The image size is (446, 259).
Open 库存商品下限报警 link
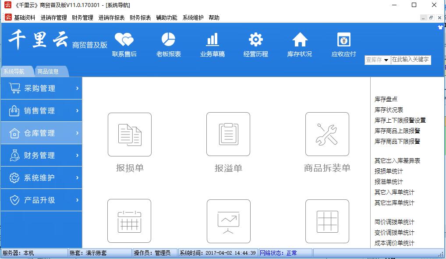397,141
